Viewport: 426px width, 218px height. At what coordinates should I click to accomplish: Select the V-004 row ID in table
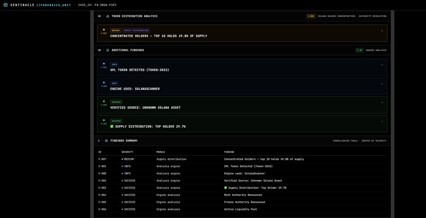[x=102, y=195]
